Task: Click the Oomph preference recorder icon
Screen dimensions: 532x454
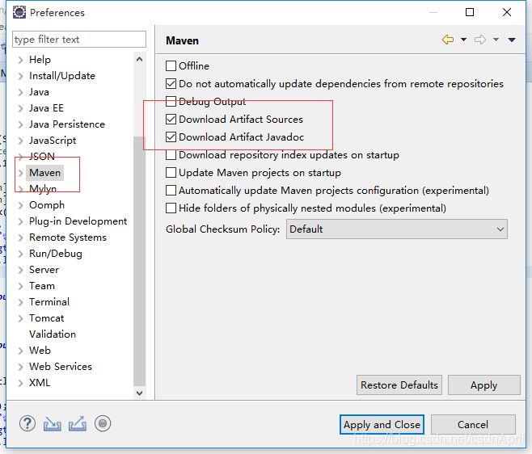Action: [103, 423]
